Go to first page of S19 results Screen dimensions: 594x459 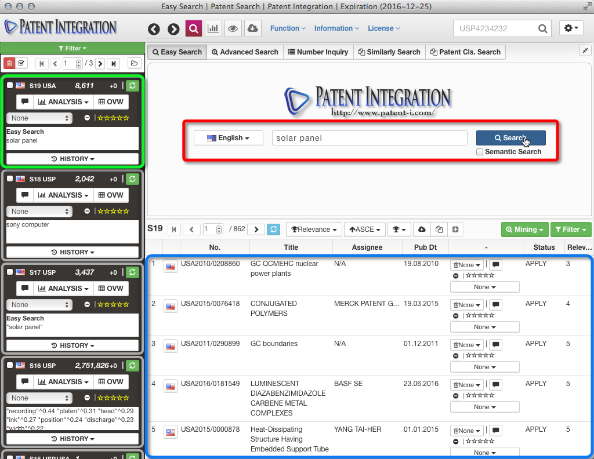(174, 230)
